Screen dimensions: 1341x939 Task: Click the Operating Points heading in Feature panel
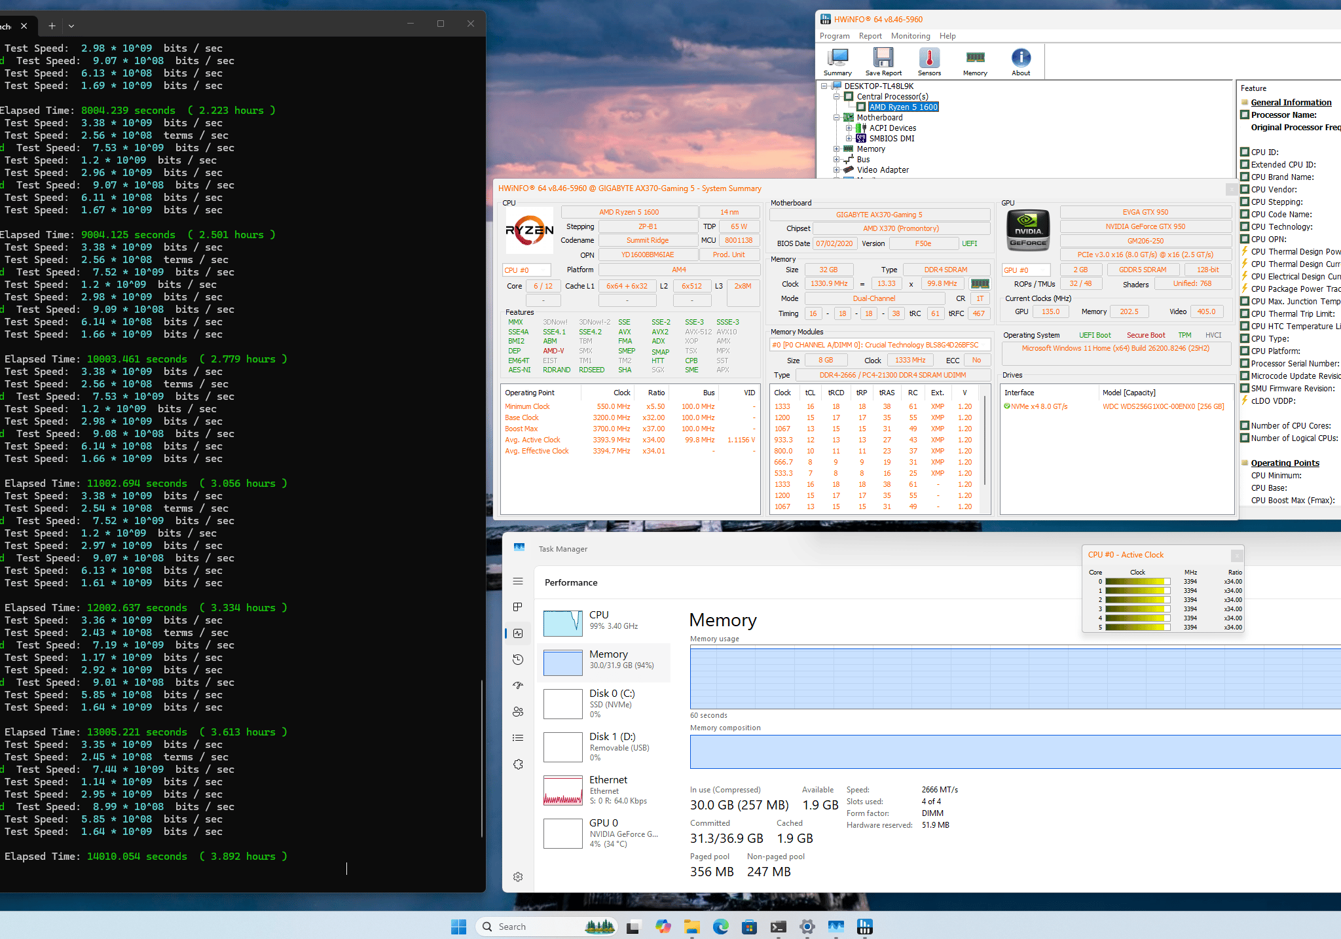click(1285, 463)
